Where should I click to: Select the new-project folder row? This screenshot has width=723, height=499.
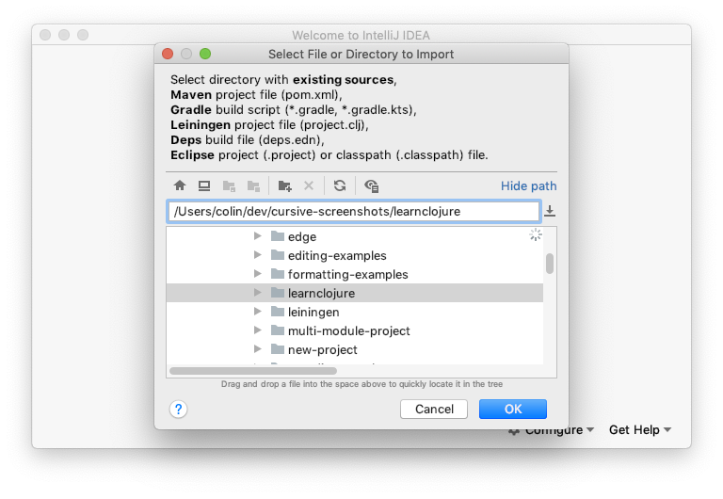pos(355,350)
